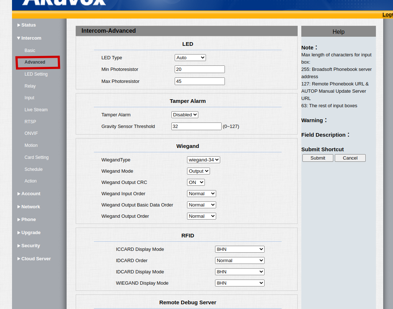
Task: Expand the Network sidebar section
Action: click(x=31, y=207)
